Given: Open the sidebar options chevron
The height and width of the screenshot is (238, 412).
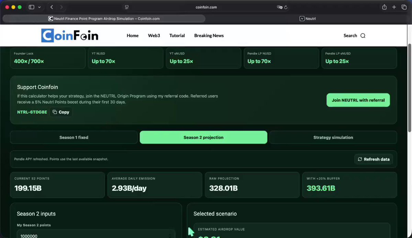Looking at the screenshot, I should click(x=40, y=7).
